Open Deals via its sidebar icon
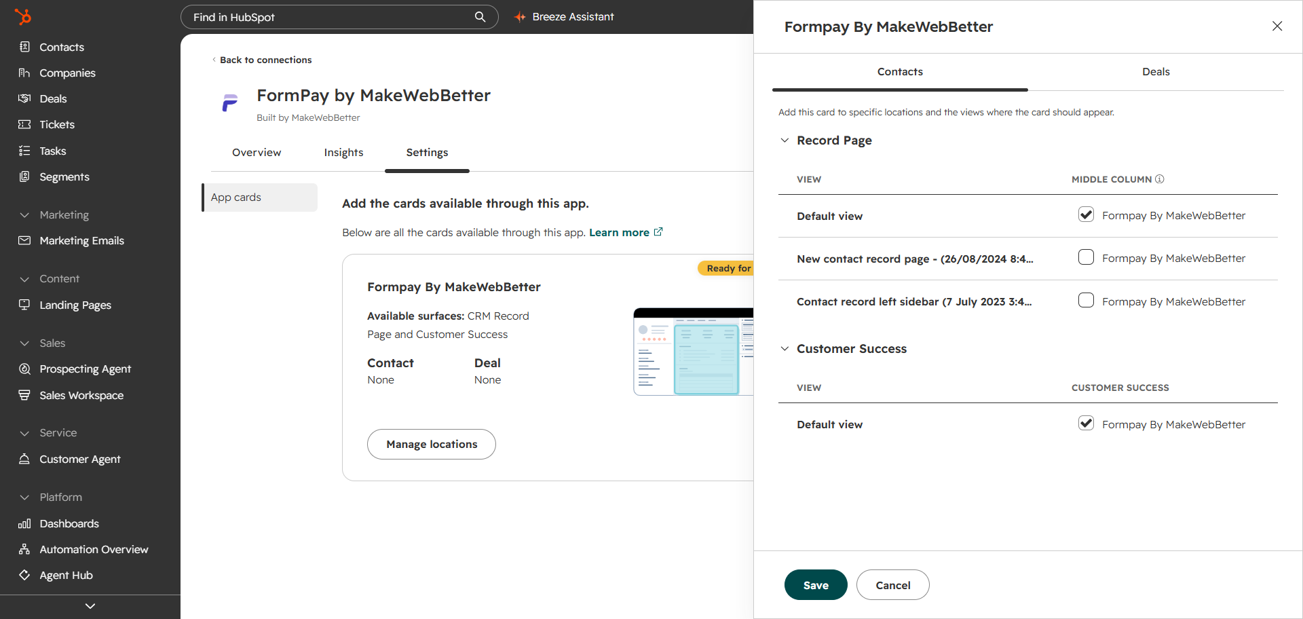The image size is (1303, 619). coord(24,98)
